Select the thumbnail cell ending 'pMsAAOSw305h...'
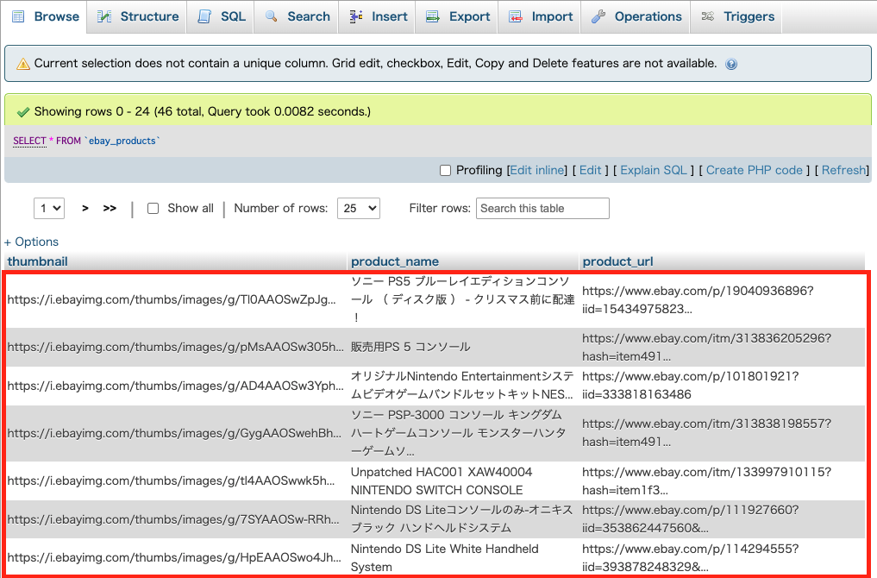 (176, 347)
